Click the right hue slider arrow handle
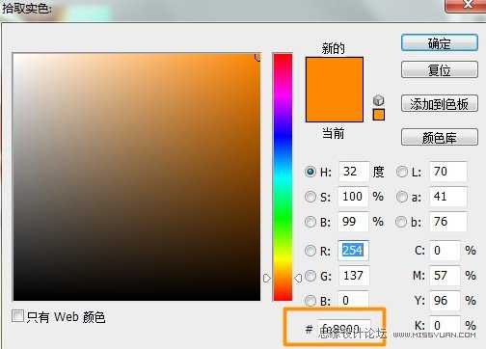Viewport: 486px width, 349px height. click(298, 278)
